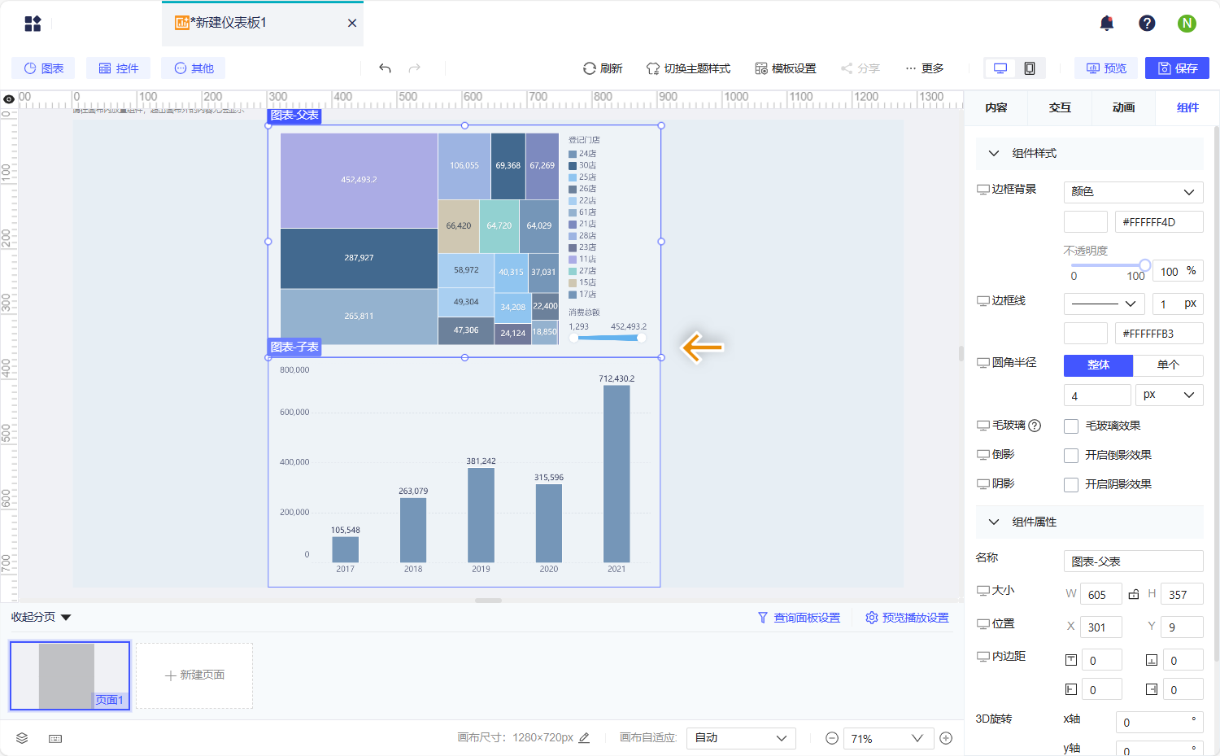Click the corner radius value field
The width and height of the screenshot is (1220, 756).
[x=1097, y=395]
